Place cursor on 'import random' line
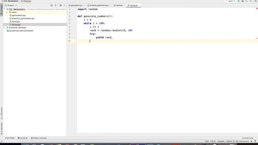The height and width of the screenshot is (145, 258). (87, 9)
